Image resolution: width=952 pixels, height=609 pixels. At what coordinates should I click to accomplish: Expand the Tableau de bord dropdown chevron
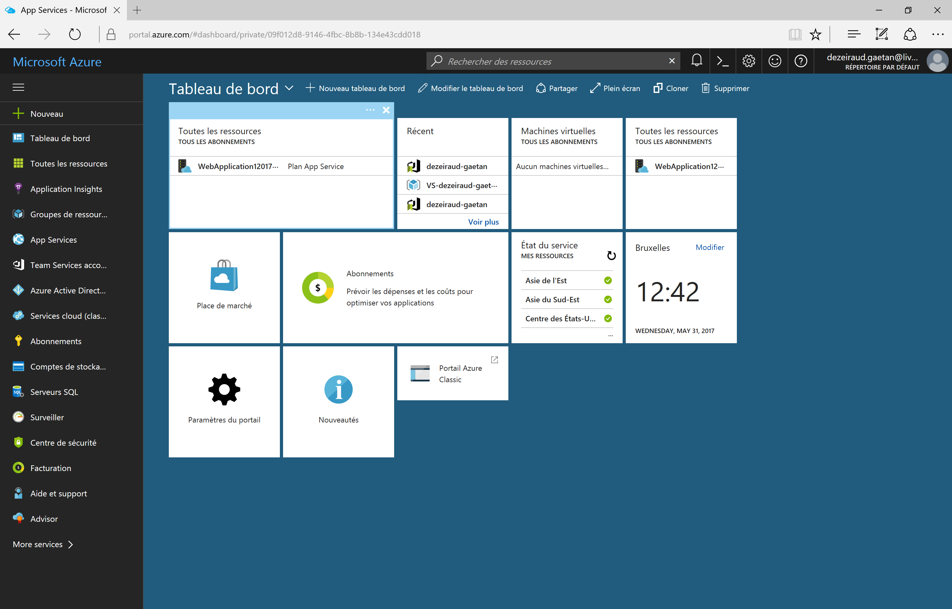[x=289, y=88]
